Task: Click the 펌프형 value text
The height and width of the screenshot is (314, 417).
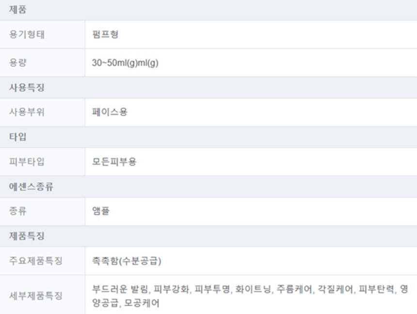Action: point(105,34)
